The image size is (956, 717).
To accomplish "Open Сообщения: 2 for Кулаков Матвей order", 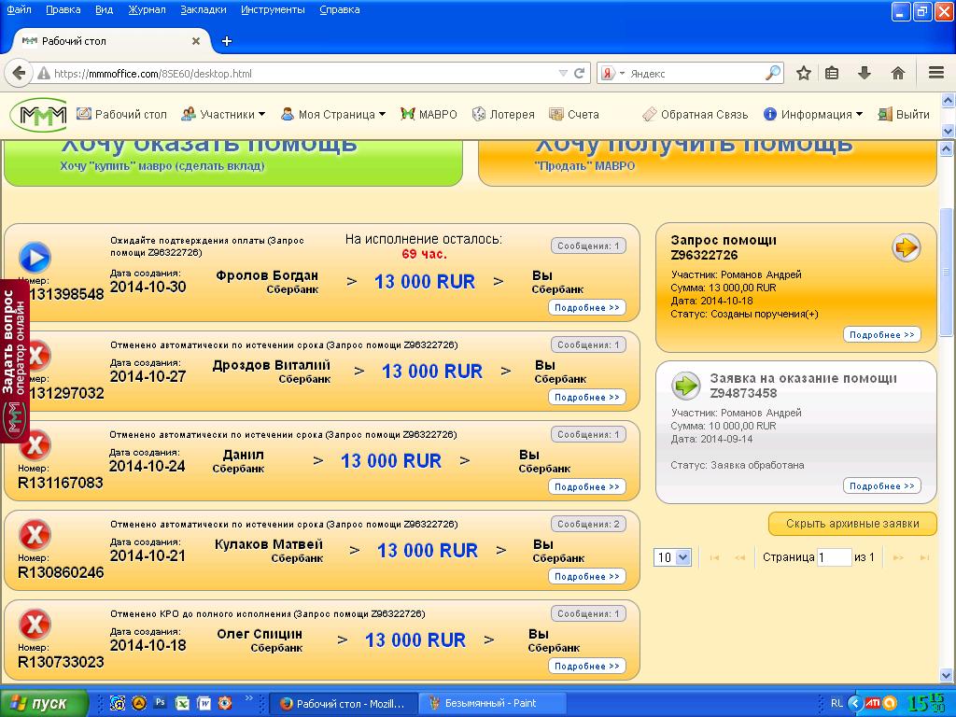I will 588,524.
